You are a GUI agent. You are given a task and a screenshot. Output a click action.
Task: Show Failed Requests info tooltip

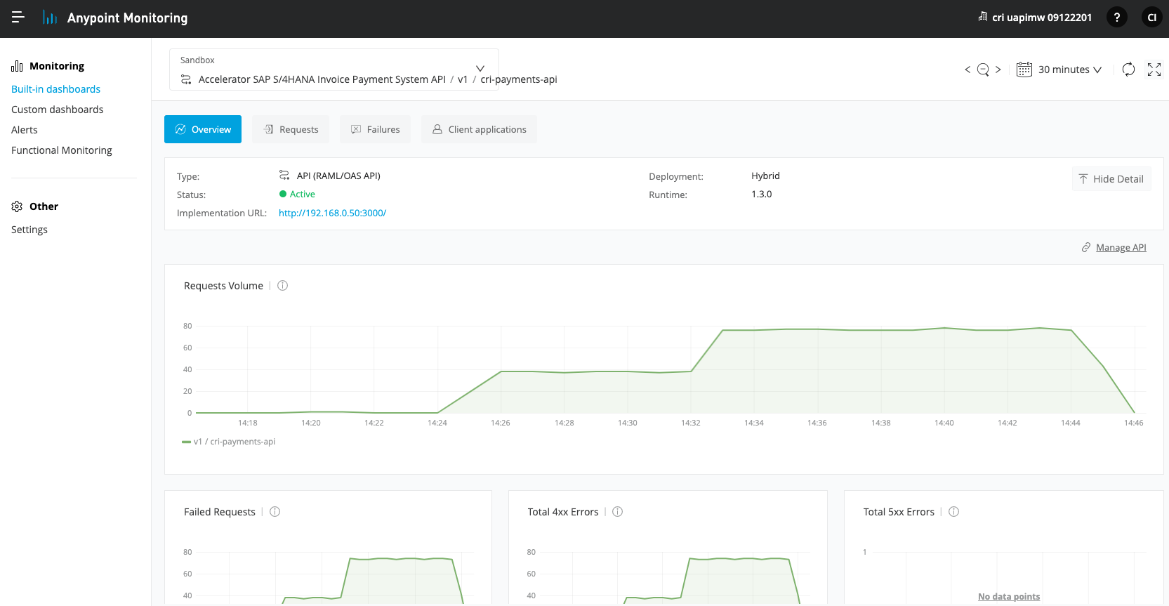click(275, 512)
